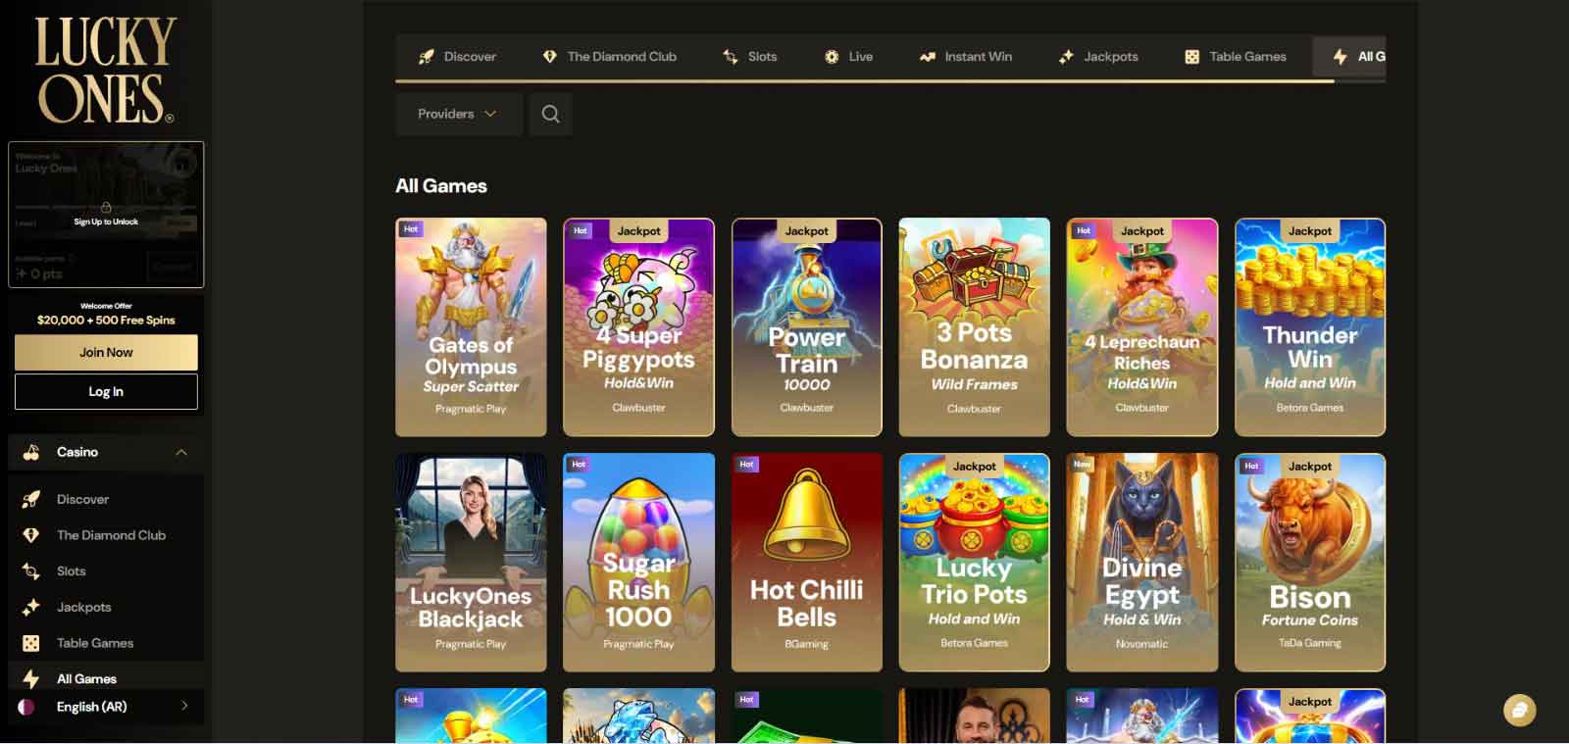
Task: Launch 4 Leprechaun Riches Hold&Win
Action: pyautogui.click(x=1141, y=327)
